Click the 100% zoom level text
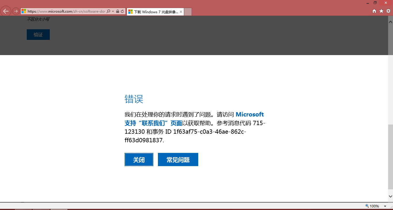 click(374, 206)
